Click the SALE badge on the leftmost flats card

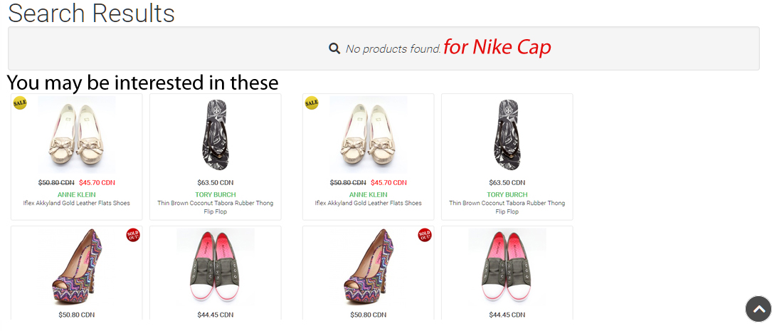click(x=20, y=103)
